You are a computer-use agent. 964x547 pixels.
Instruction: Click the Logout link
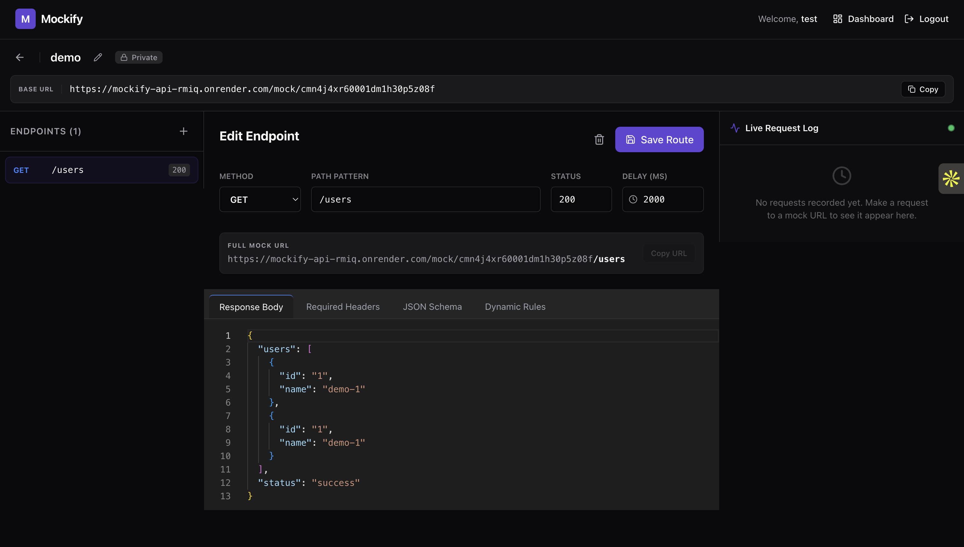click(x=926, y=19)
